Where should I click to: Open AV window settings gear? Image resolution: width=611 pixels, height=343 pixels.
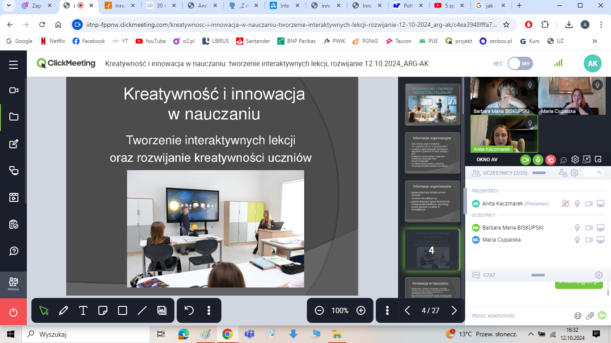[575, 159]
